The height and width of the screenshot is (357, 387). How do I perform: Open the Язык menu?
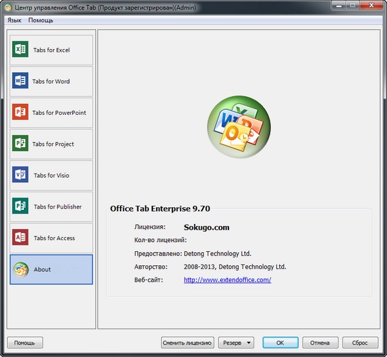(x=14, y=20)
